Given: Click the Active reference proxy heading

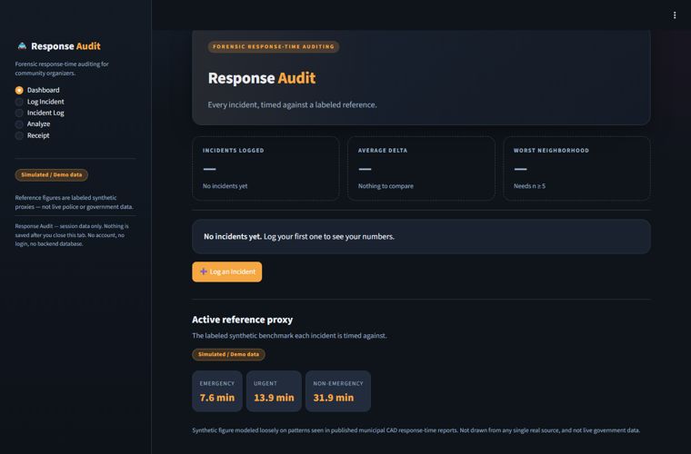Looking at the screenshot, I should 243,320.
